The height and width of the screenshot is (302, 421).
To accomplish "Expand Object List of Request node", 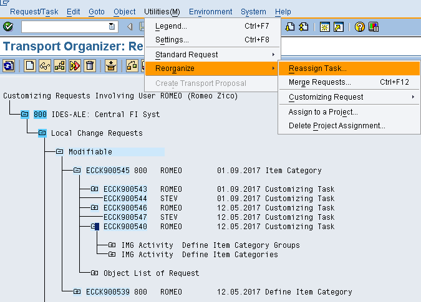I will coord(94,273).
